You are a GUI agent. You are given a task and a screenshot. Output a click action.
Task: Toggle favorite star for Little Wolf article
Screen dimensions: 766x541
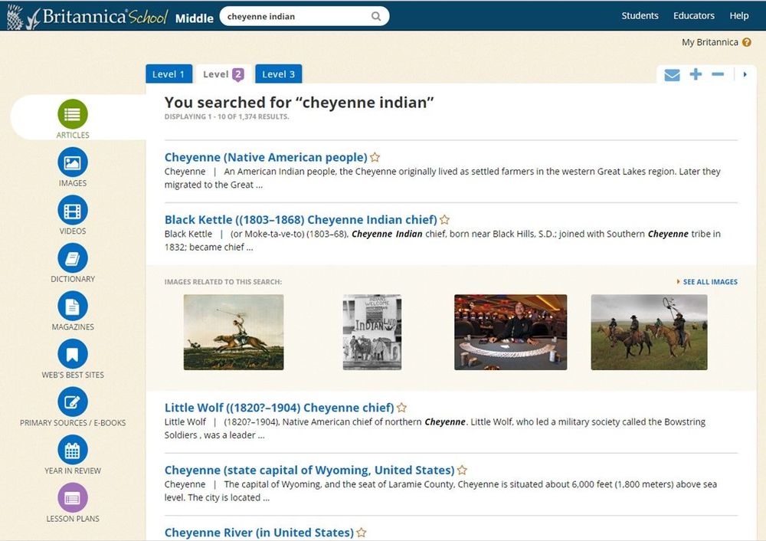tap(402, 408)
